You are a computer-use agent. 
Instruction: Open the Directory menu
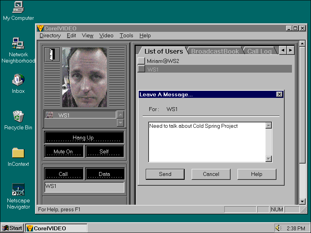coord(50,35)
